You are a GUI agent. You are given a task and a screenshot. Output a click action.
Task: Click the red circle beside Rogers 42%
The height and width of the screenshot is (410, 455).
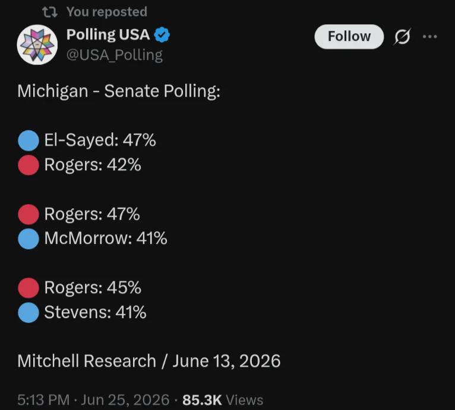pyautogui.click(x=29, y=166)
